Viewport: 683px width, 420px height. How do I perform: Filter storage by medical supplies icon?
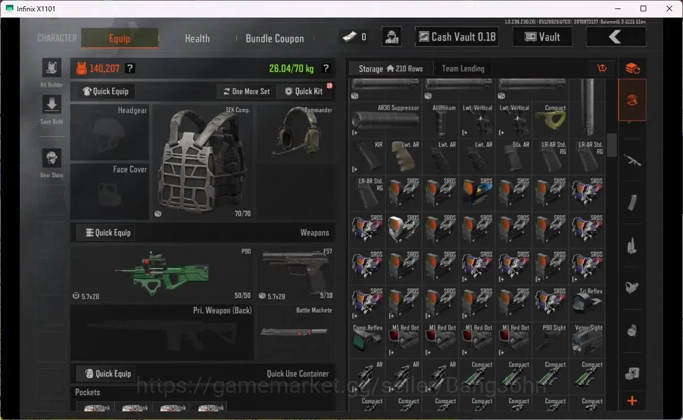[x=633, y=372]
